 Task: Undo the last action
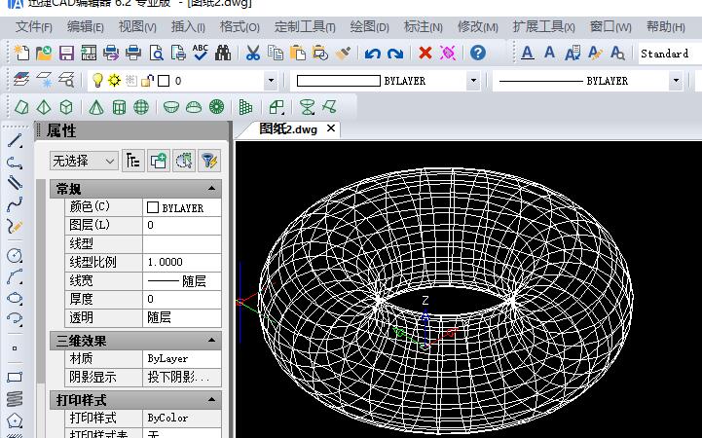click(x=373, y=54)
